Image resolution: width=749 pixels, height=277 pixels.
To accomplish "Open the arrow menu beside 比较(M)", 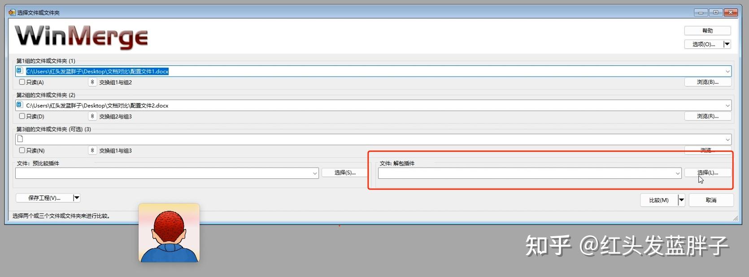I will coord(681,200).
